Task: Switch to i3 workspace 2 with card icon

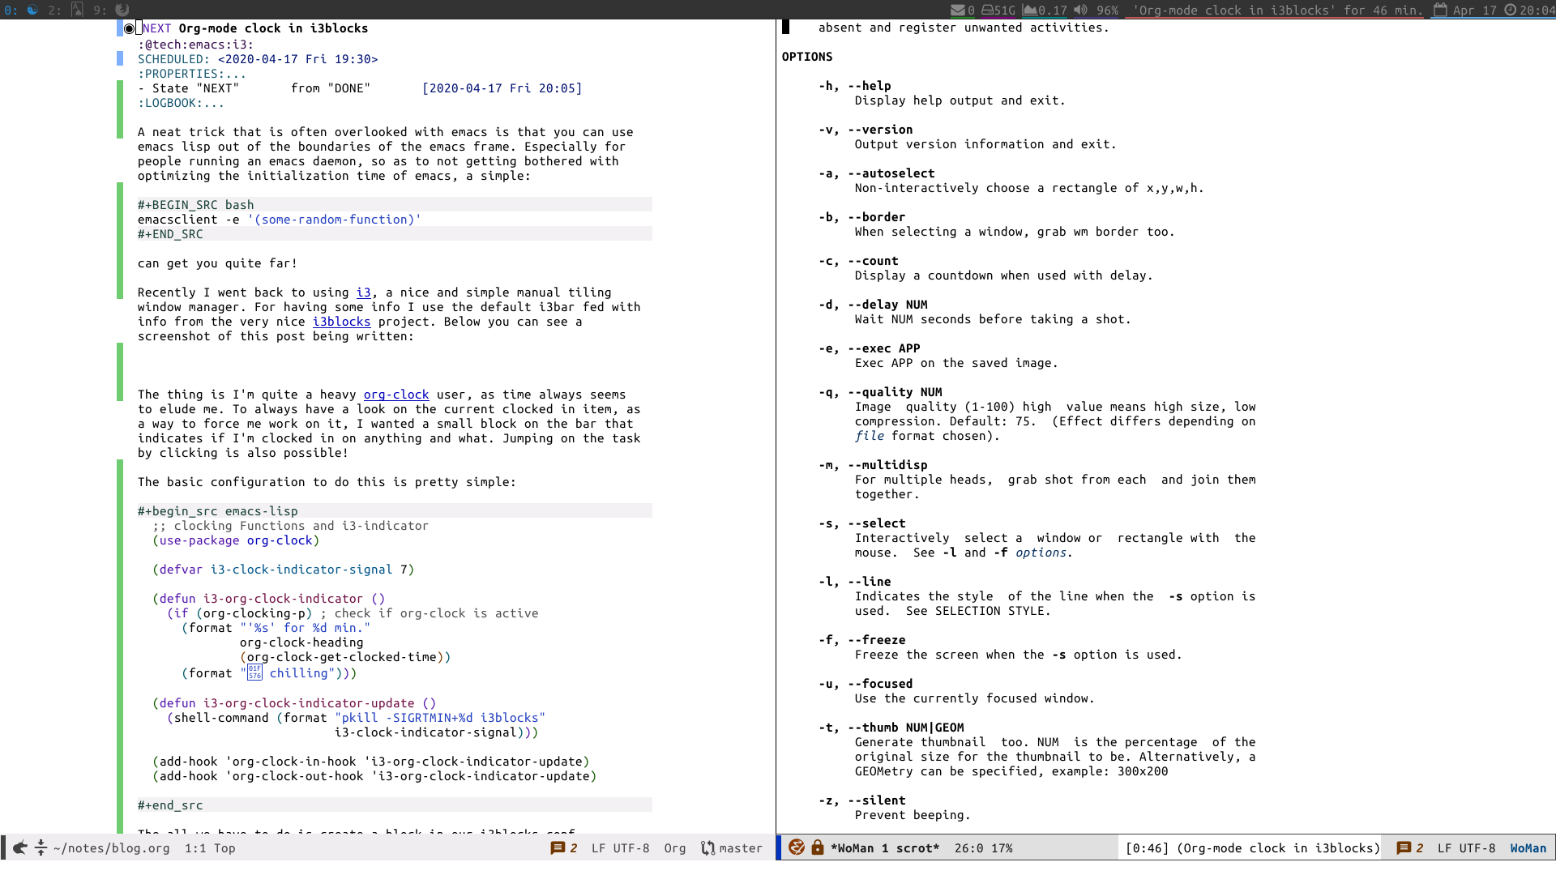Action: tap(65, 10)
